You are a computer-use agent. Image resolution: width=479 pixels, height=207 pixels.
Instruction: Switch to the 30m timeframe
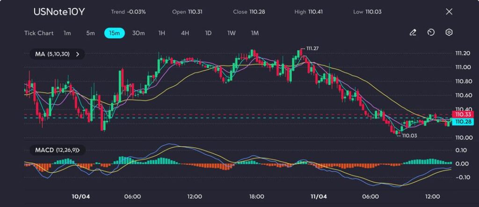(x=138, y=33)
